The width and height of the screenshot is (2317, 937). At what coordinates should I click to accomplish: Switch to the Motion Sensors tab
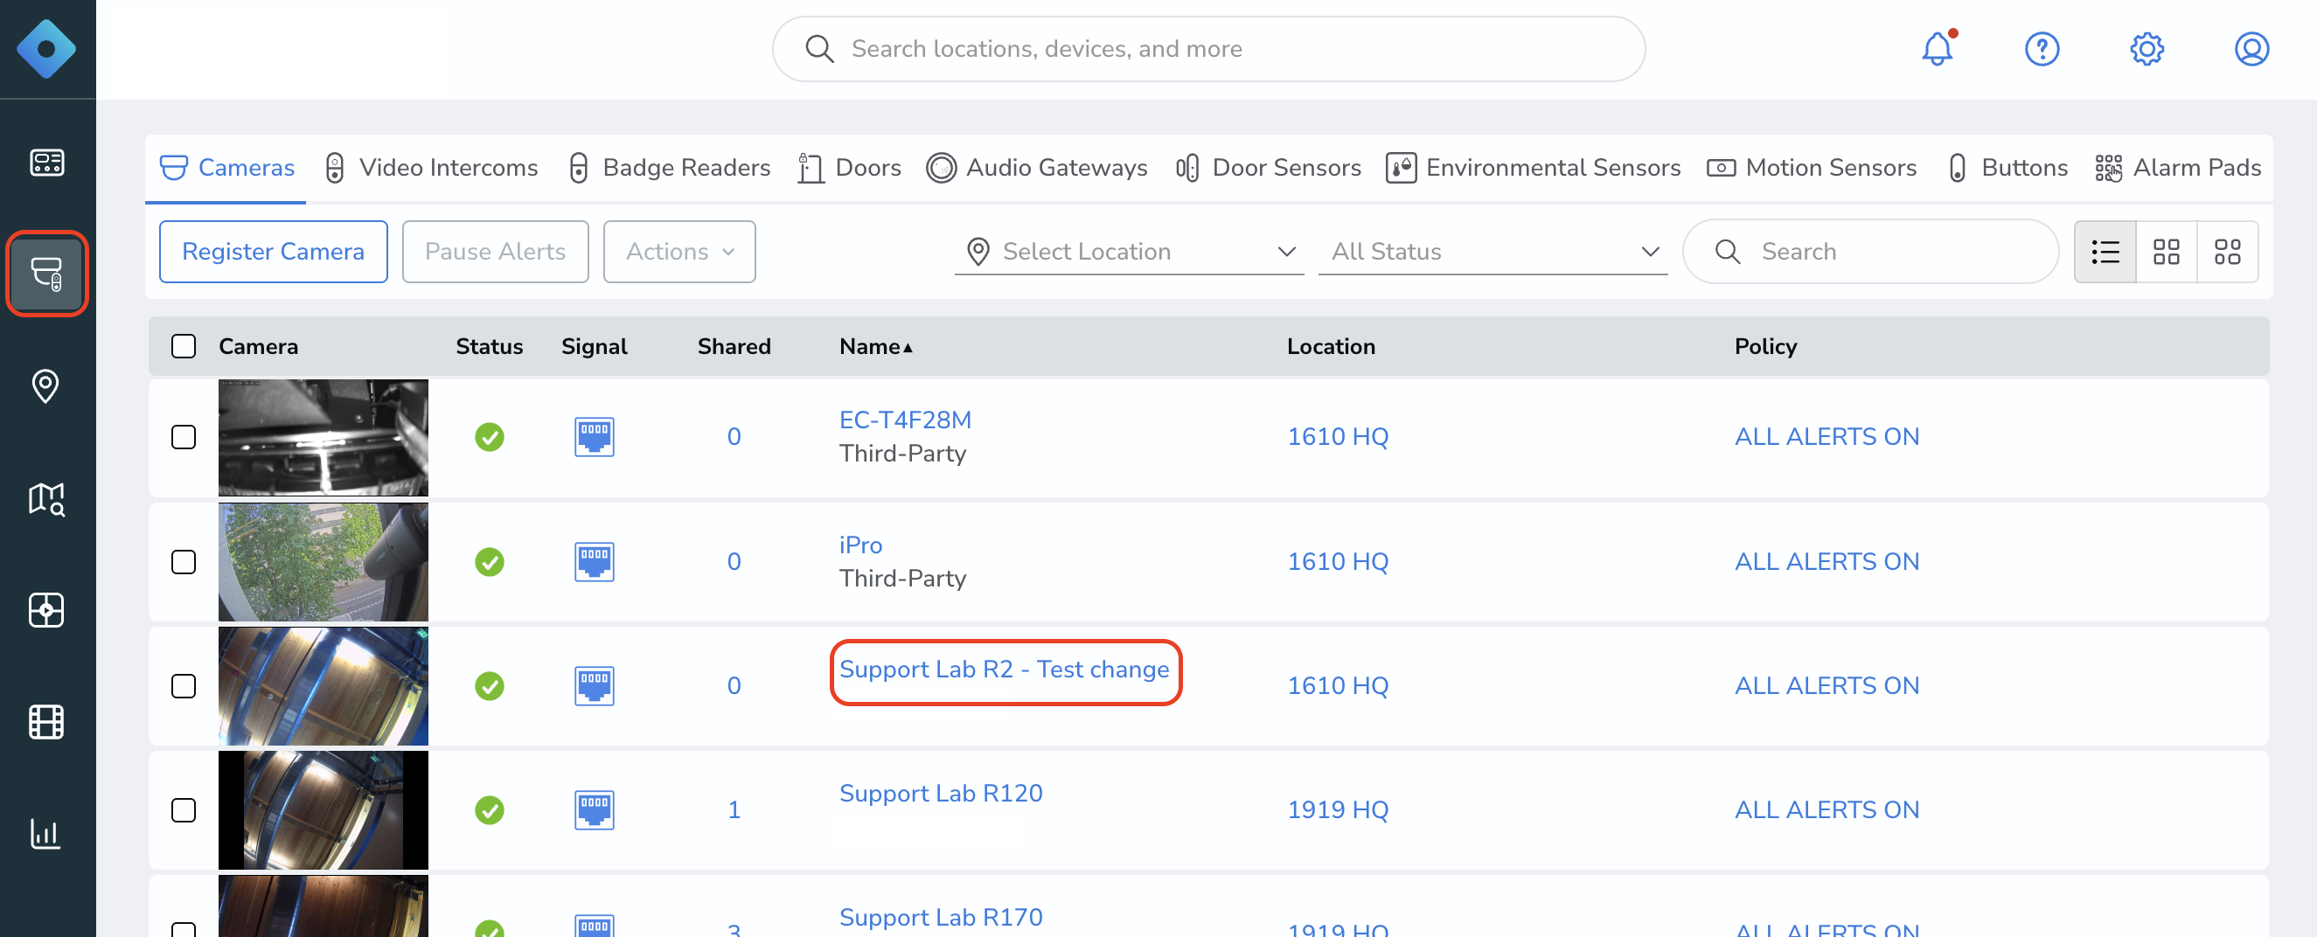pos(1812,168)
